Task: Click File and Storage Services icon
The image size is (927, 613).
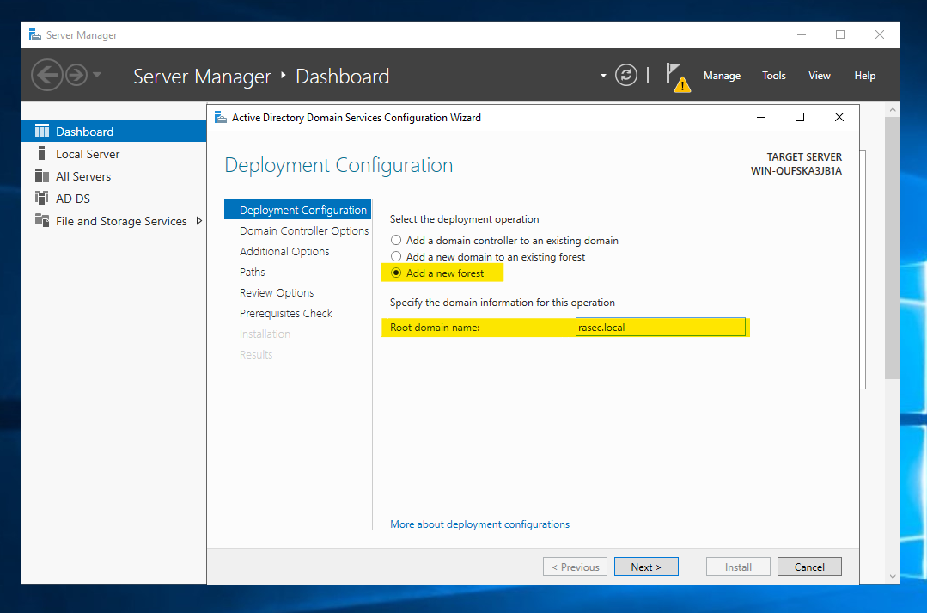Action: click(x=42, y=220)
